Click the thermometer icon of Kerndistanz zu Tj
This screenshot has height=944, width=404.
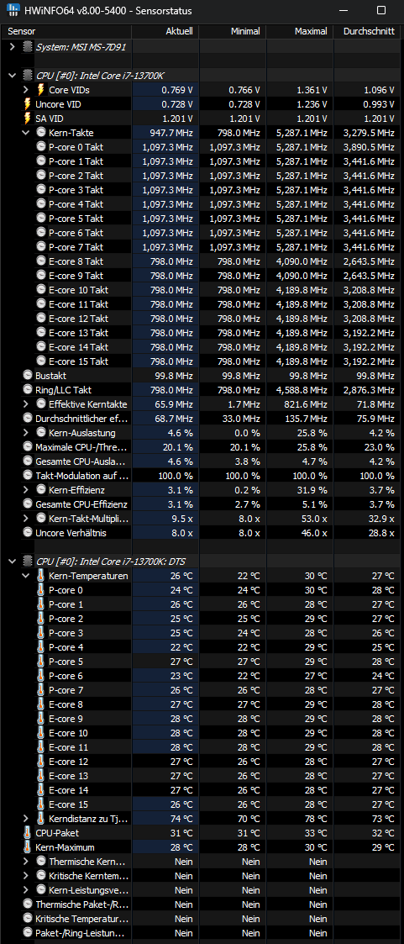tap(41, 818)
